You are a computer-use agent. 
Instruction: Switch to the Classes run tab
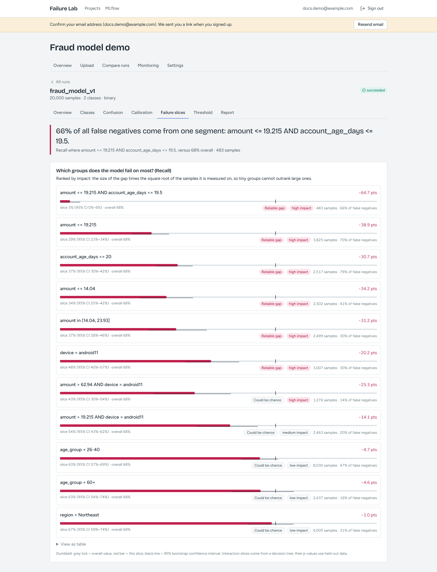pyautogui.click(x=87, y=113)
